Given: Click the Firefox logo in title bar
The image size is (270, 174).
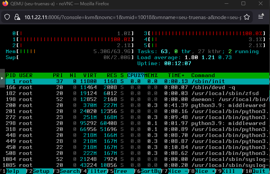Looking at the screenshot, I should [x=5, y=4].
